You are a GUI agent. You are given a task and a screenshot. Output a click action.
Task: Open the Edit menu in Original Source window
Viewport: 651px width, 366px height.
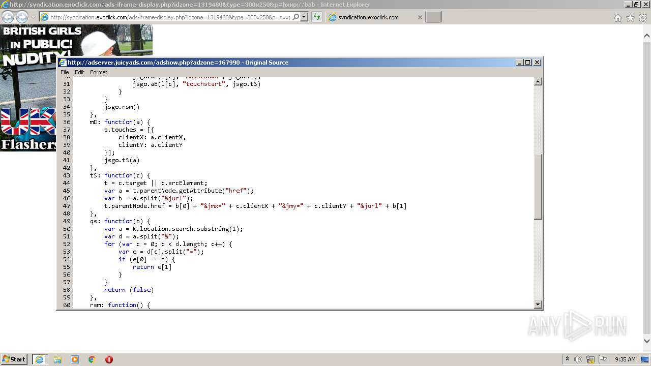click(x=79, y=72)
